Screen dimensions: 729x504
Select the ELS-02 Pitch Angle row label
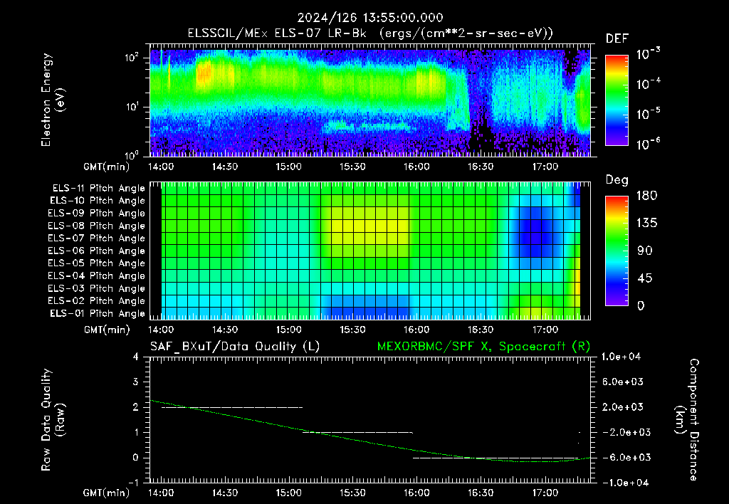(96, 301)
